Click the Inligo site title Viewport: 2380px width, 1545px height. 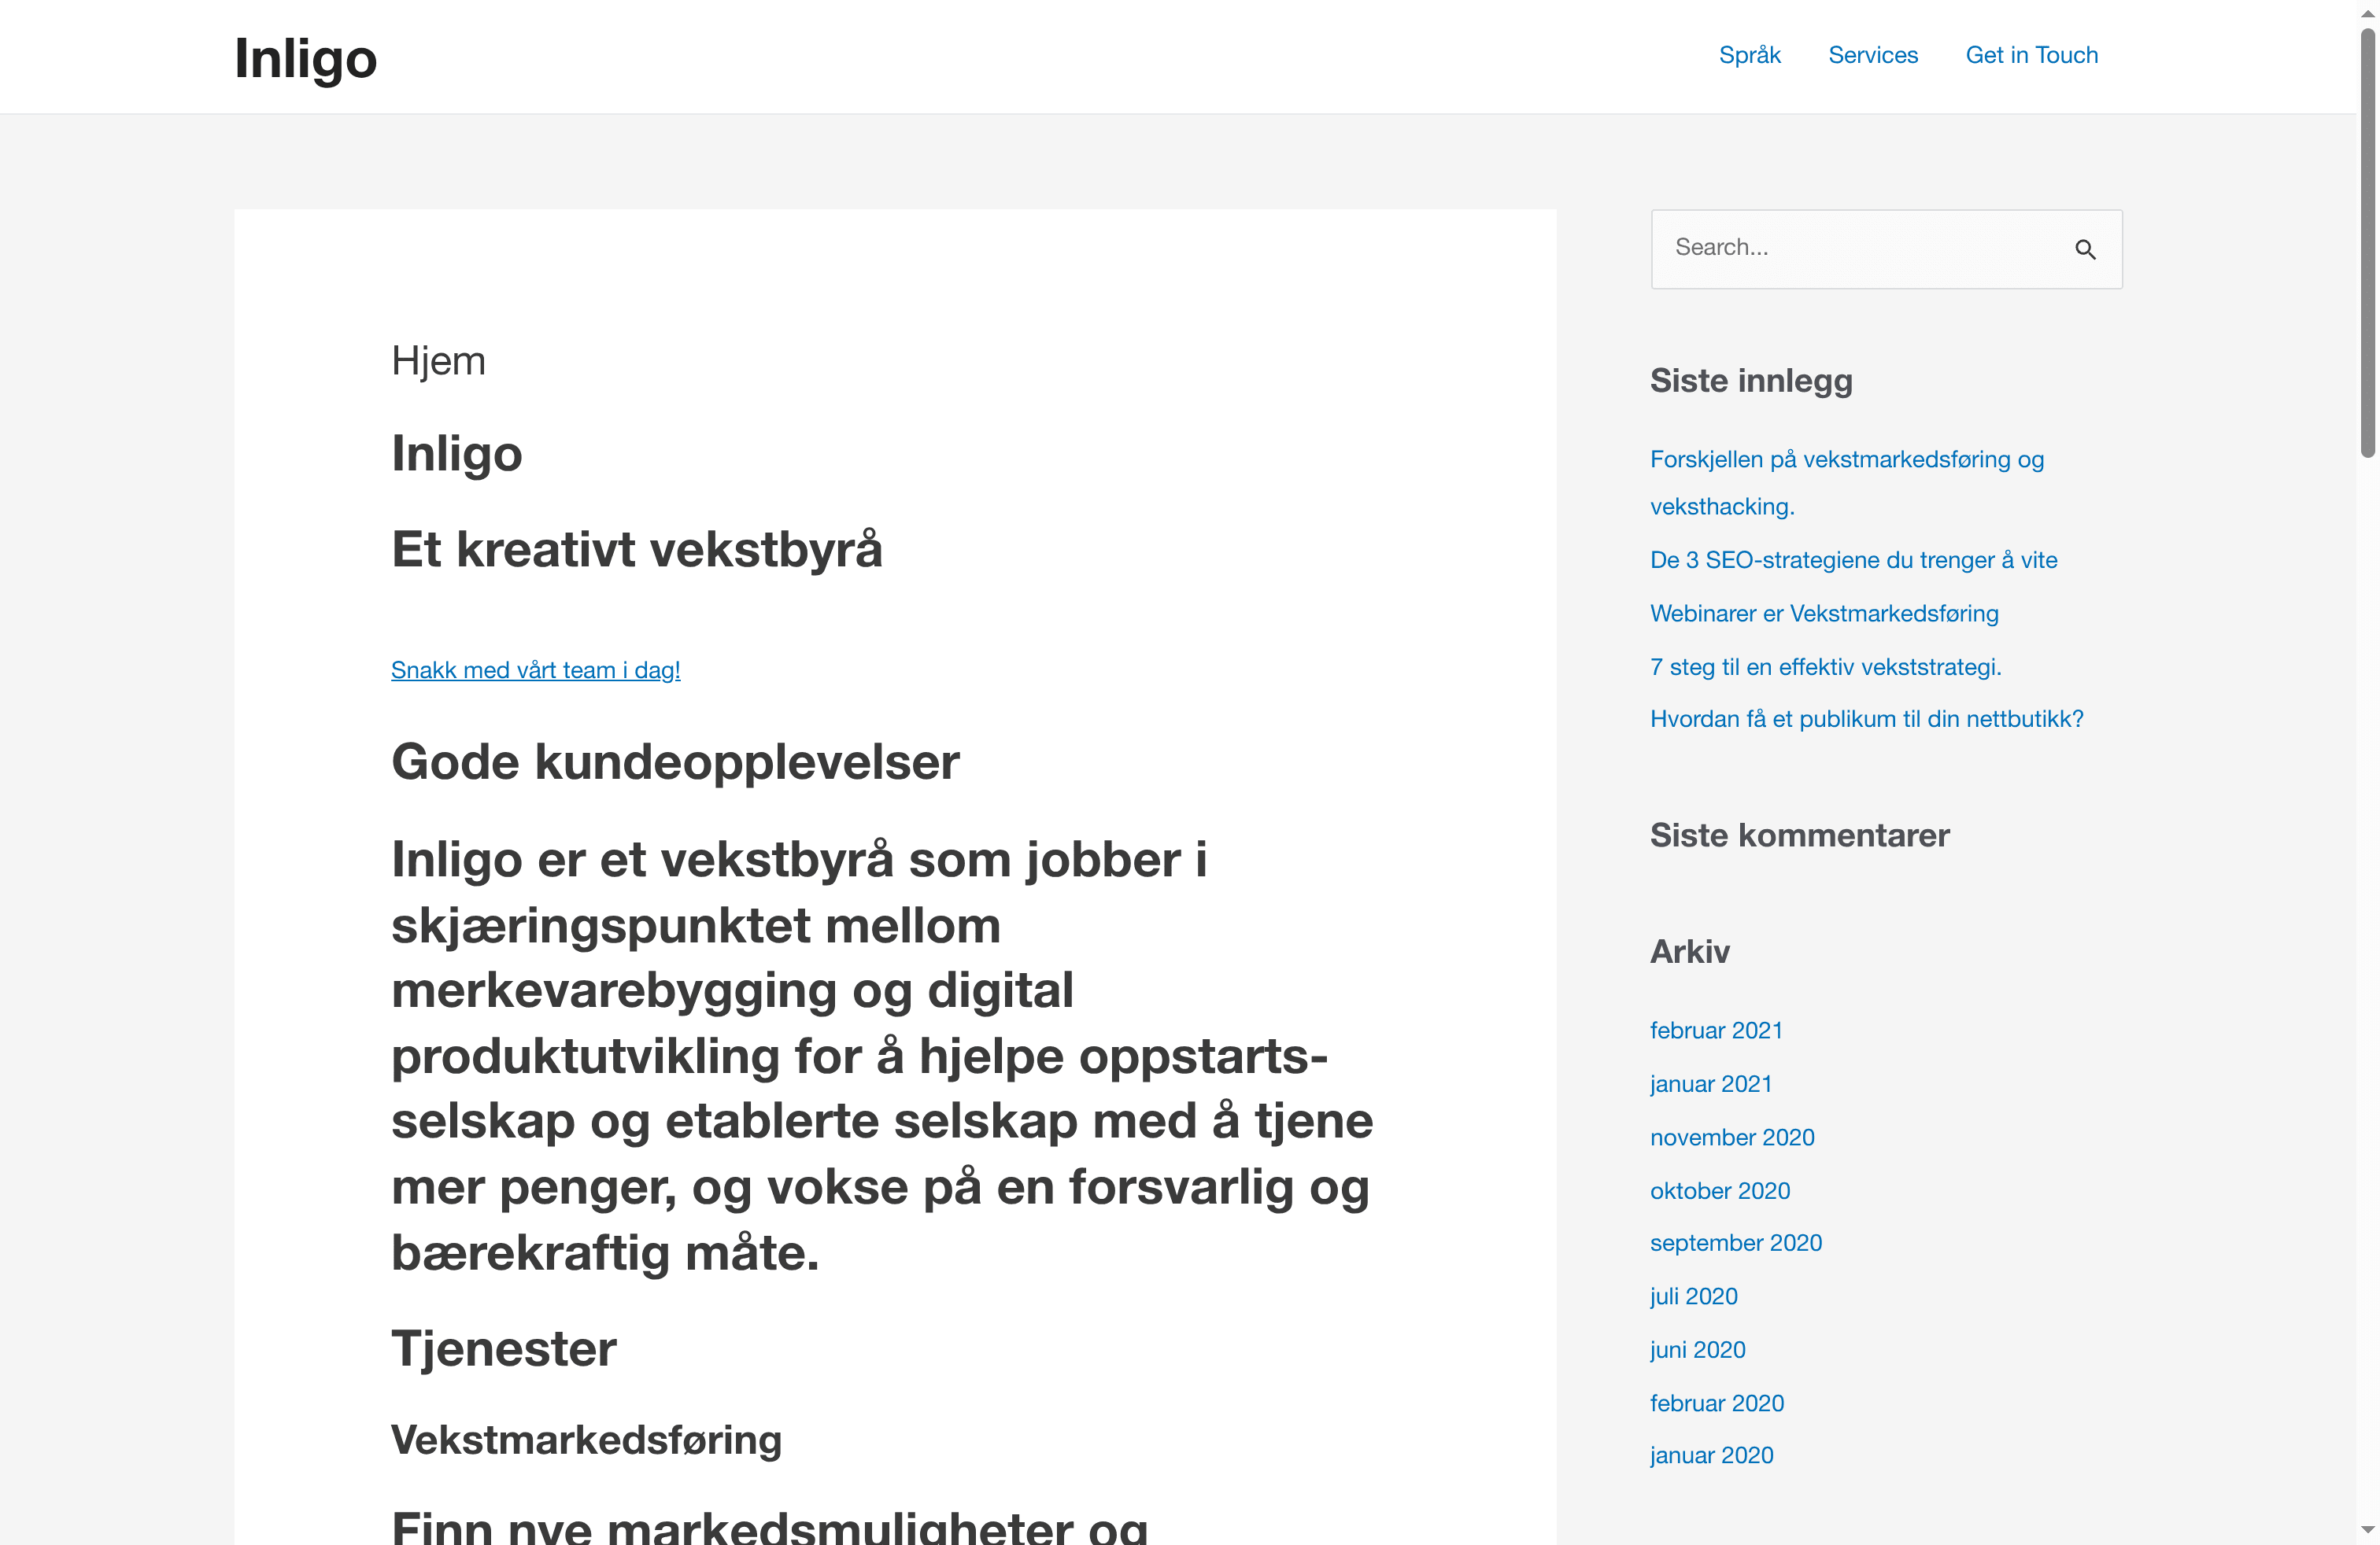click(305, 58)
